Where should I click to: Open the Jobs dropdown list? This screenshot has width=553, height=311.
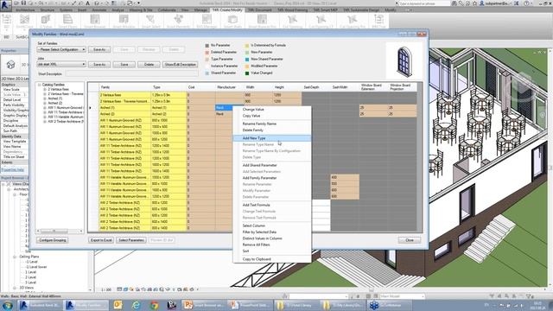coord(61,65)
